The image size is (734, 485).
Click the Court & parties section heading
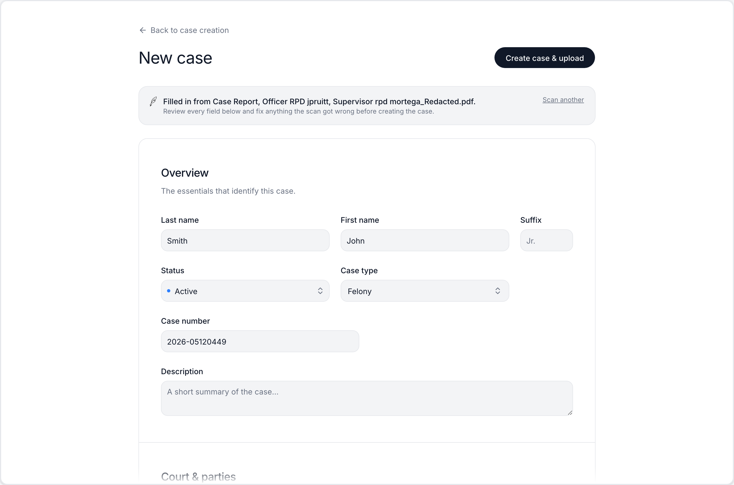tap(198, 477)
